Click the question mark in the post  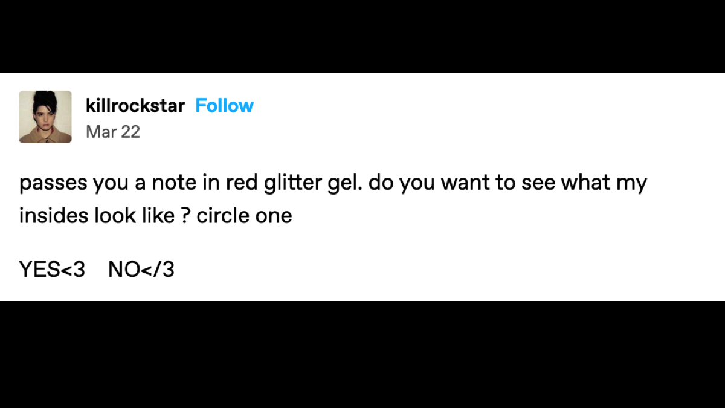pos(186,216)
